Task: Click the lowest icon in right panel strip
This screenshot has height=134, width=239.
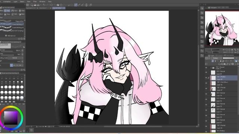Action: tap(202, 55)
